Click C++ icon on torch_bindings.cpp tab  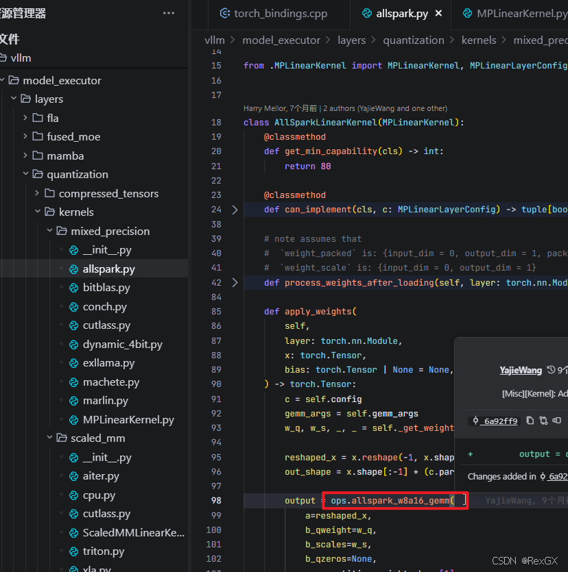[224, 14]
